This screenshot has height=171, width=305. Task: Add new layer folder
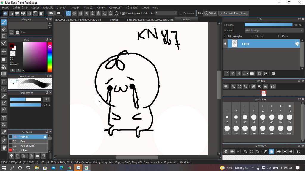(x=252, y=73)
